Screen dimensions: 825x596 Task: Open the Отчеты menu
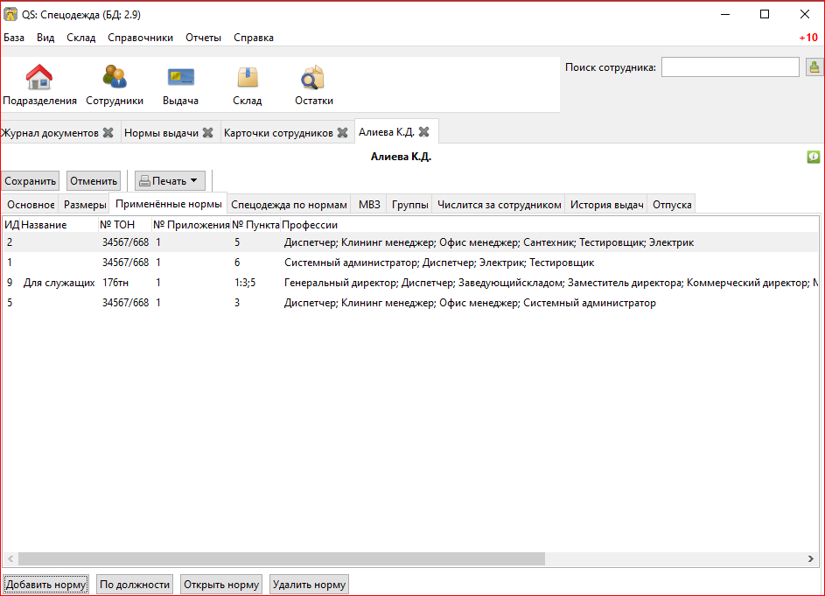pyautogui.click(x=203, y=38)
